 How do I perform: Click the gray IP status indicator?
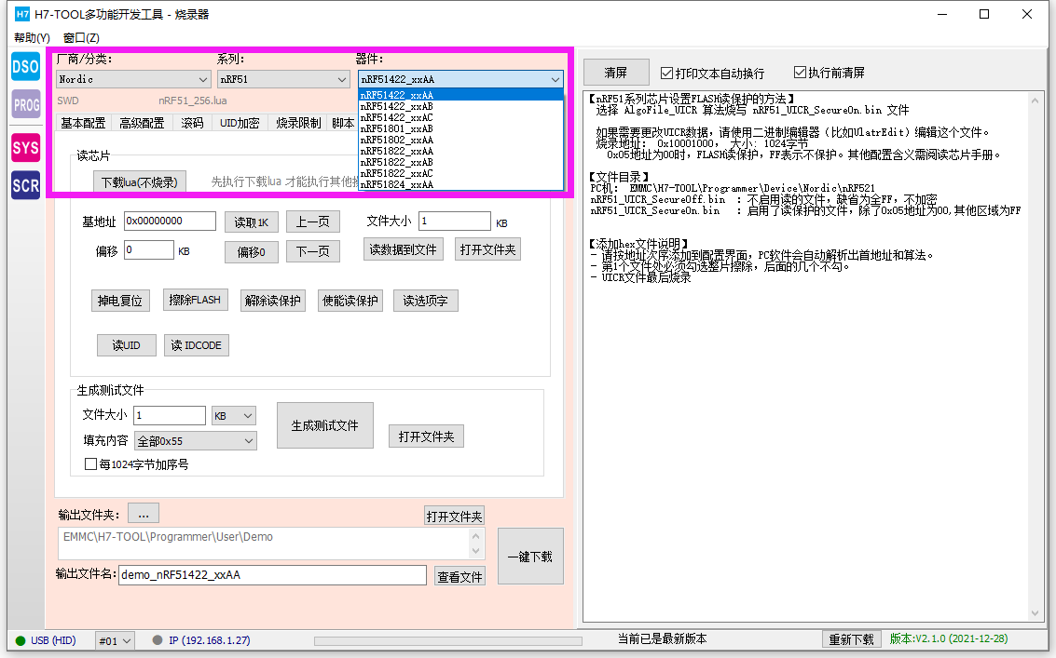tap(158, 640)
